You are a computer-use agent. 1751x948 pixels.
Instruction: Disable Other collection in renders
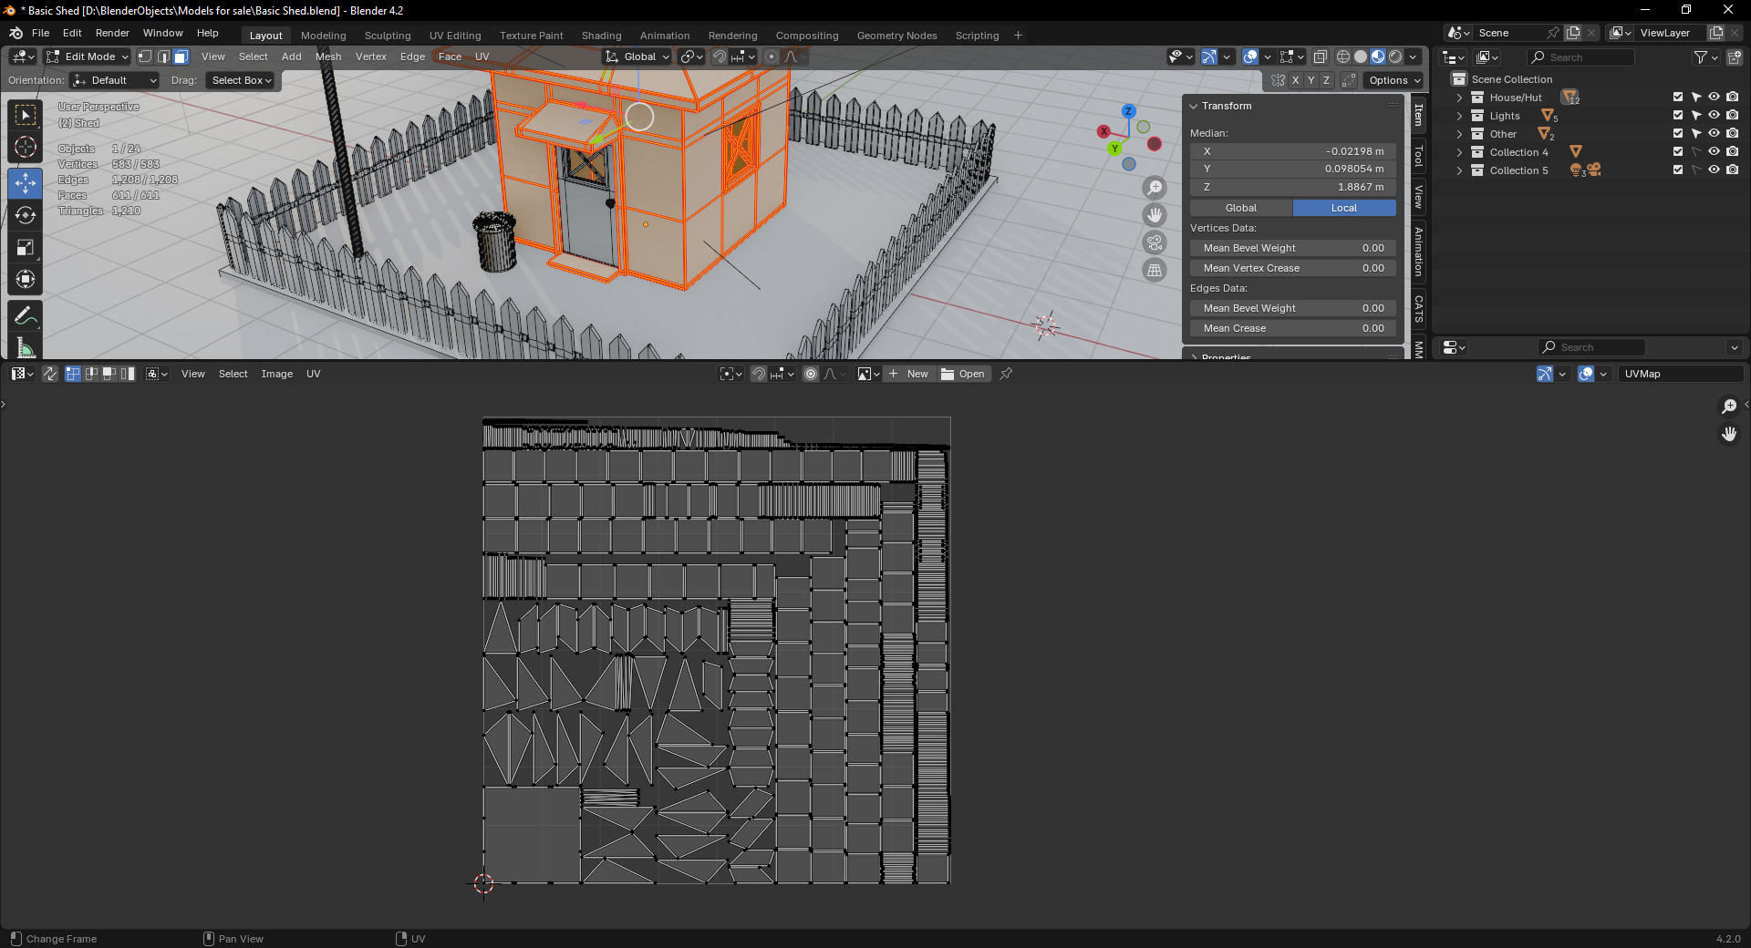tap(1733, 134)
